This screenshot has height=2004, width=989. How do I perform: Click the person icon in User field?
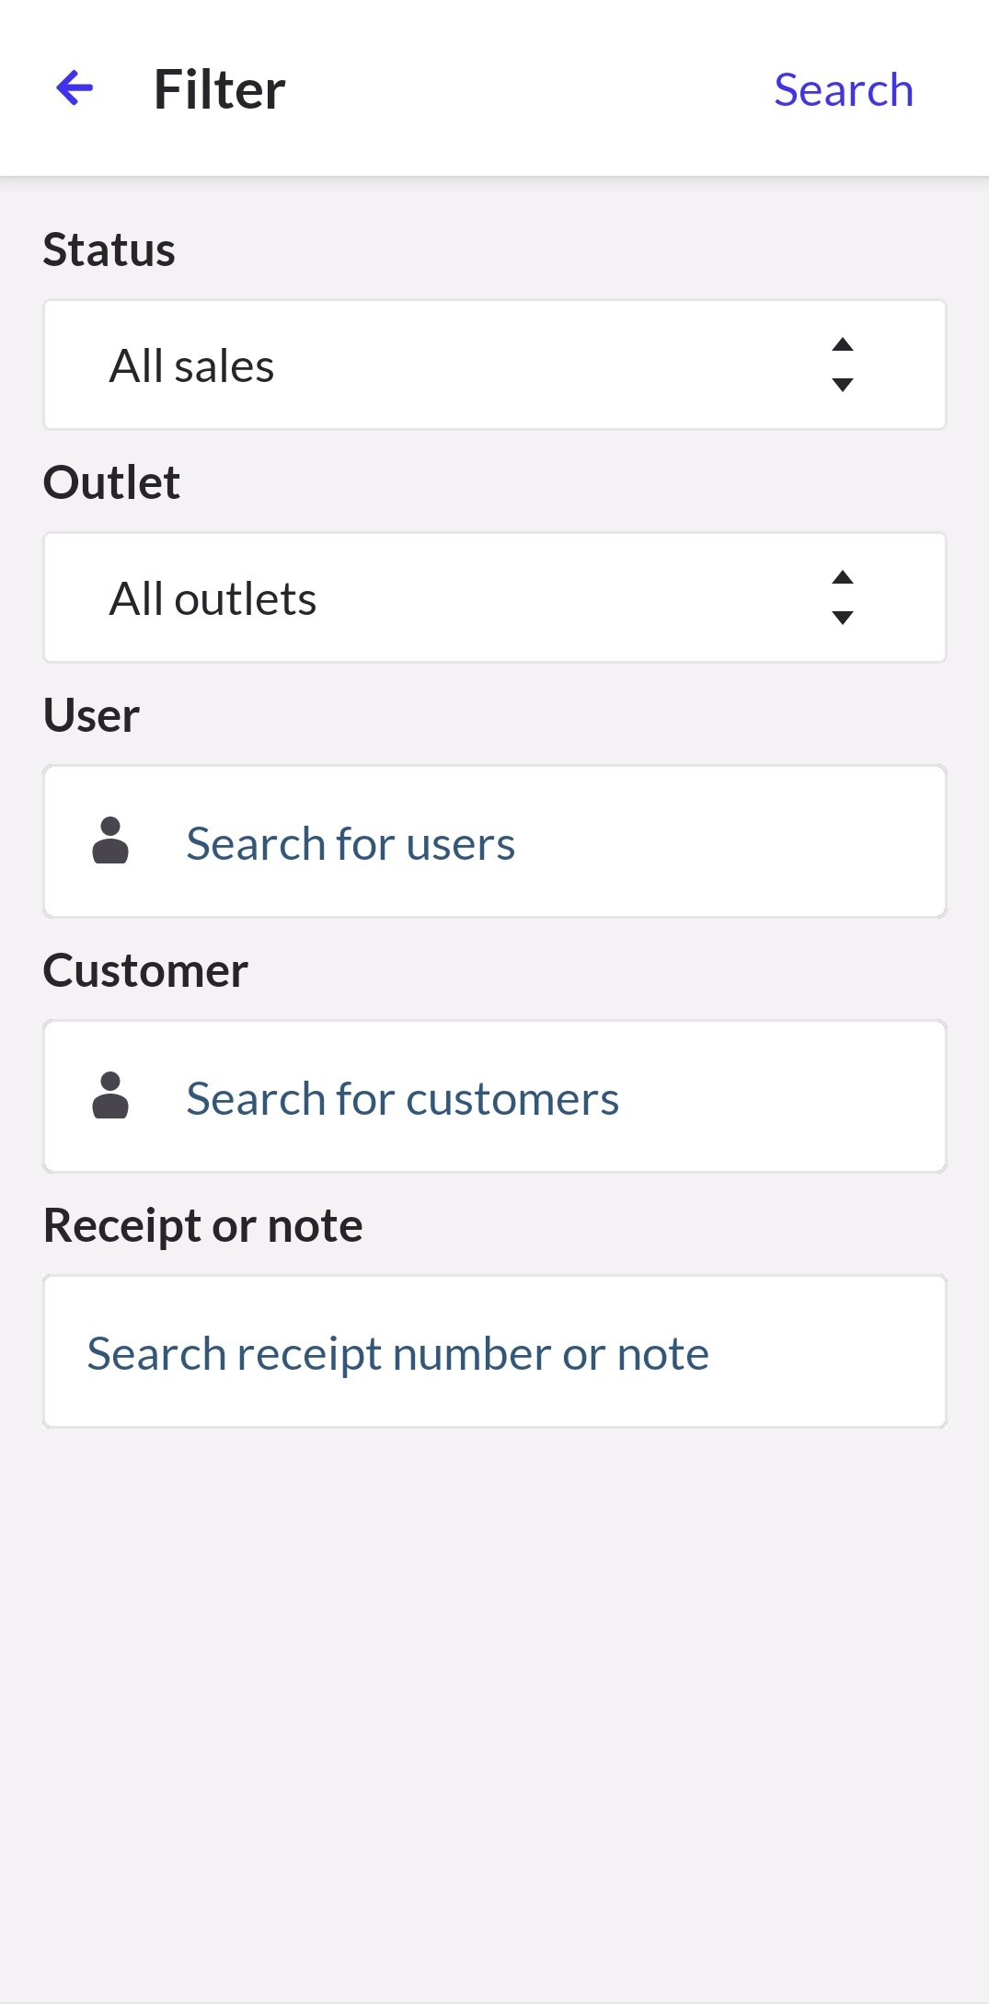pos(110,841)
